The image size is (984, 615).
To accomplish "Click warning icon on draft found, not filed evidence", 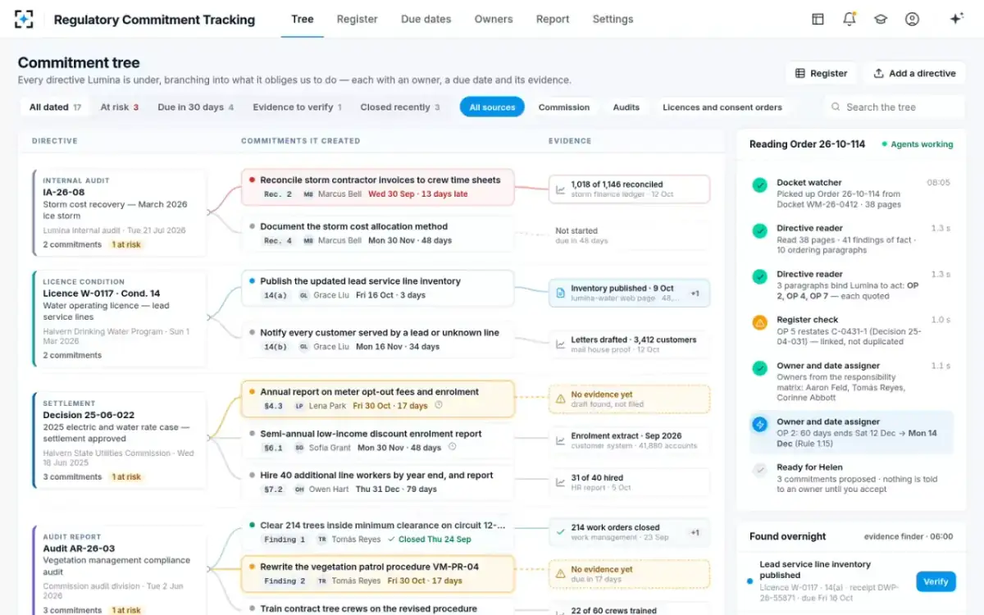I will point(560,399).
